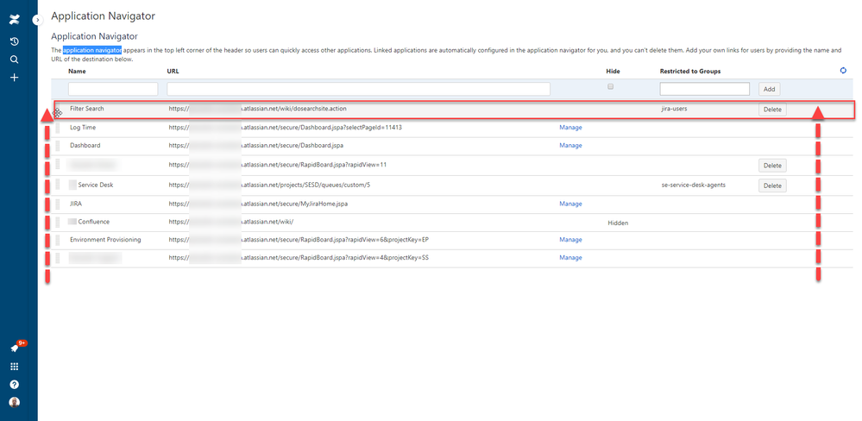Grab the drag handle of the Log Time row
The image size is (862, 421).
coord(58,128)
